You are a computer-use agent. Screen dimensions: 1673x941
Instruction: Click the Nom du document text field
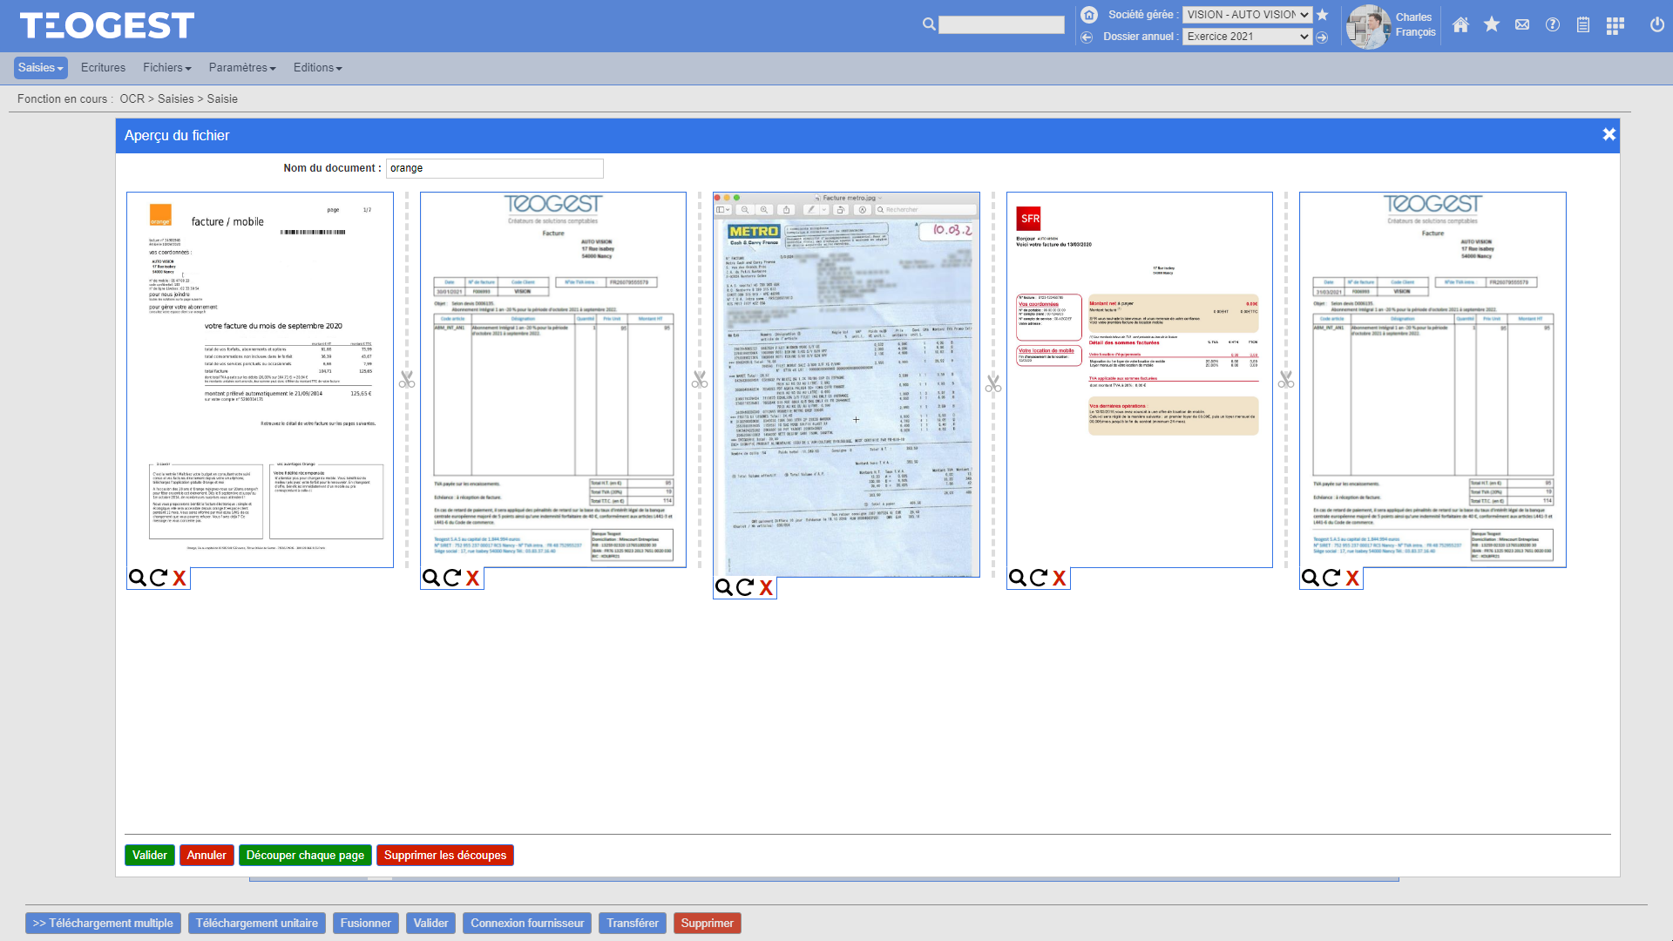click(x=496, y=168)
